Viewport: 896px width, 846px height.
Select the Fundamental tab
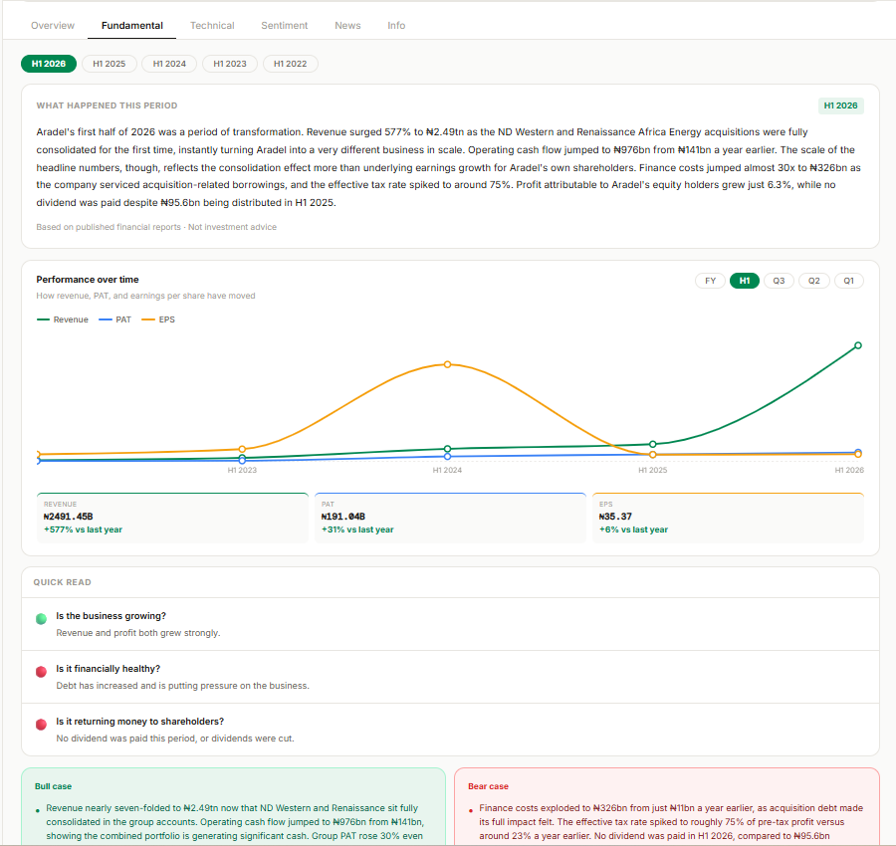point(132,26)
